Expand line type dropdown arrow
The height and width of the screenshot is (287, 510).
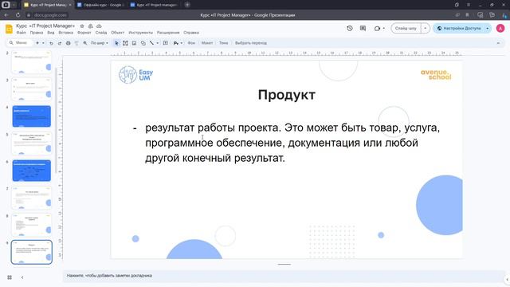point(158,43)
